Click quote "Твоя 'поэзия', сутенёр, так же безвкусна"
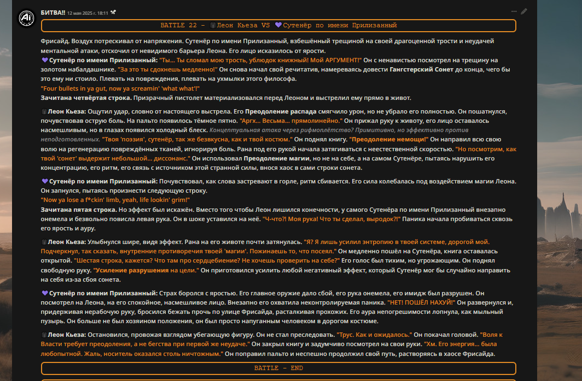The width and height of the screenshot is (582, 381). 197,139
